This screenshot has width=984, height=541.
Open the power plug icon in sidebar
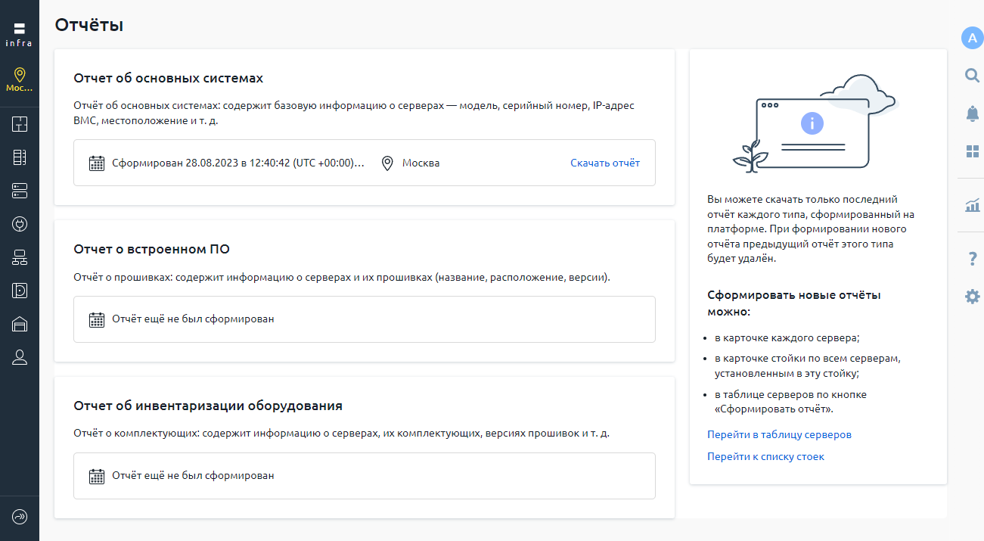pyautogui.click(x=20, y=224)
